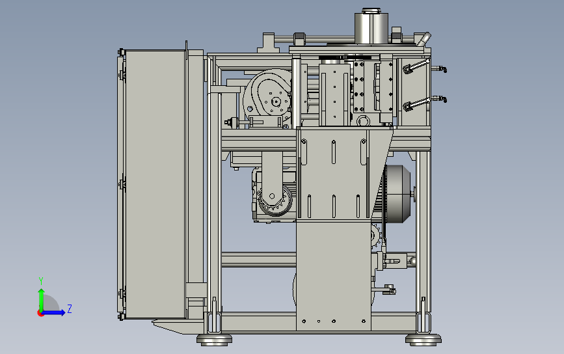Select the left leveling foot at the bottom
Image resolution: width=564 pixels, height=354 pixels.
215,339
